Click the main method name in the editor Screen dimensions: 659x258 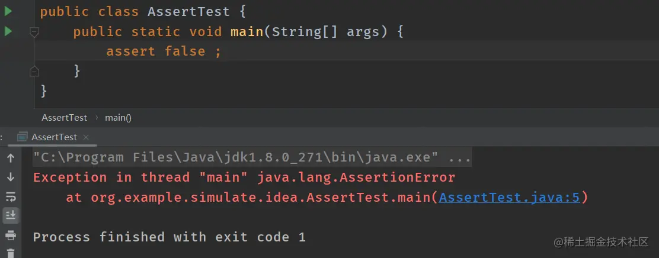247,31
